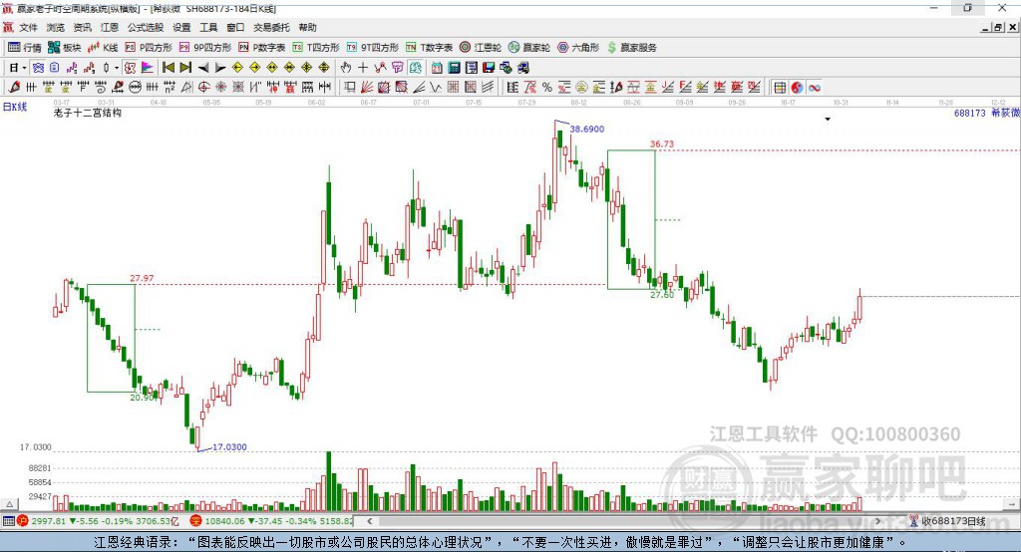Activate the crosshair cursor tool
This screenshot has width=1021, height=552.
(x=363, y=68)
